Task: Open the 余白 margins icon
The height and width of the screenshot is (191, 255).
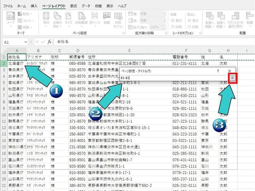Action: coord(46,16)
